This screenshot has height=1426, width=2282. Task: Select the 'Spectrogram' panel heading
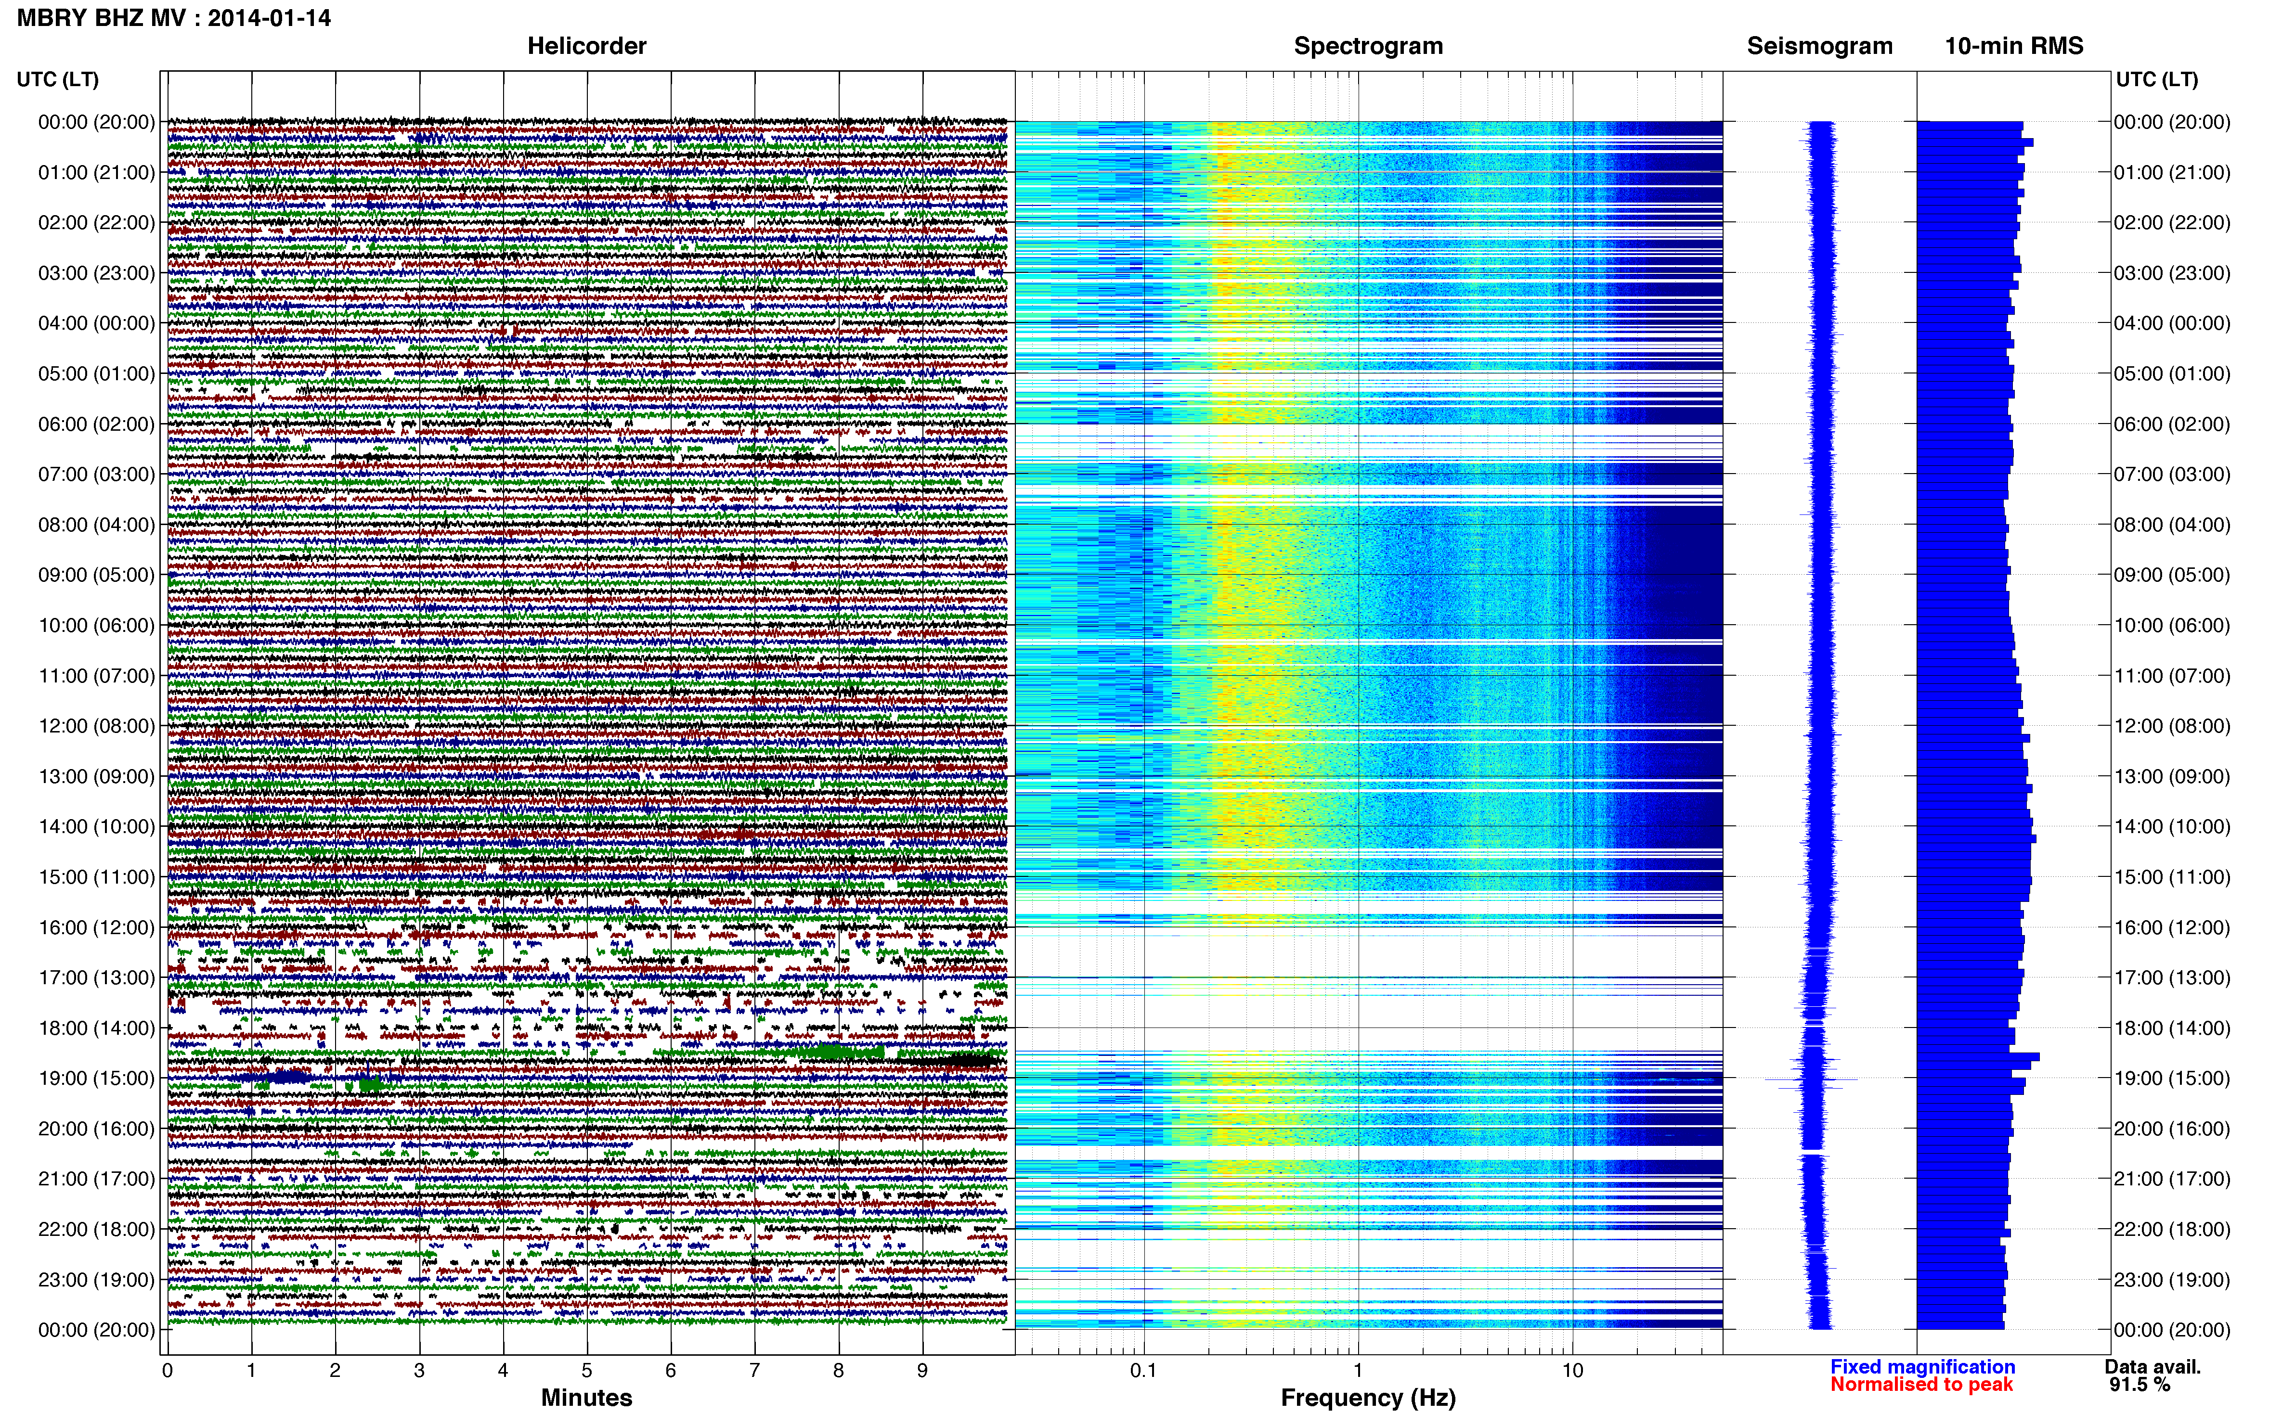pos(1368,46)
